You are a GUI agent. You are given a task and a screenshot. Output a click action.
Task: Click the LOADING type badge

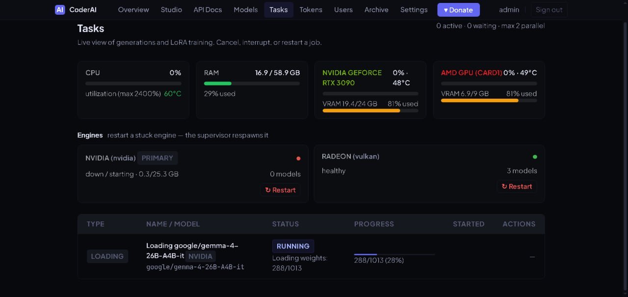(x=107, y=256)
